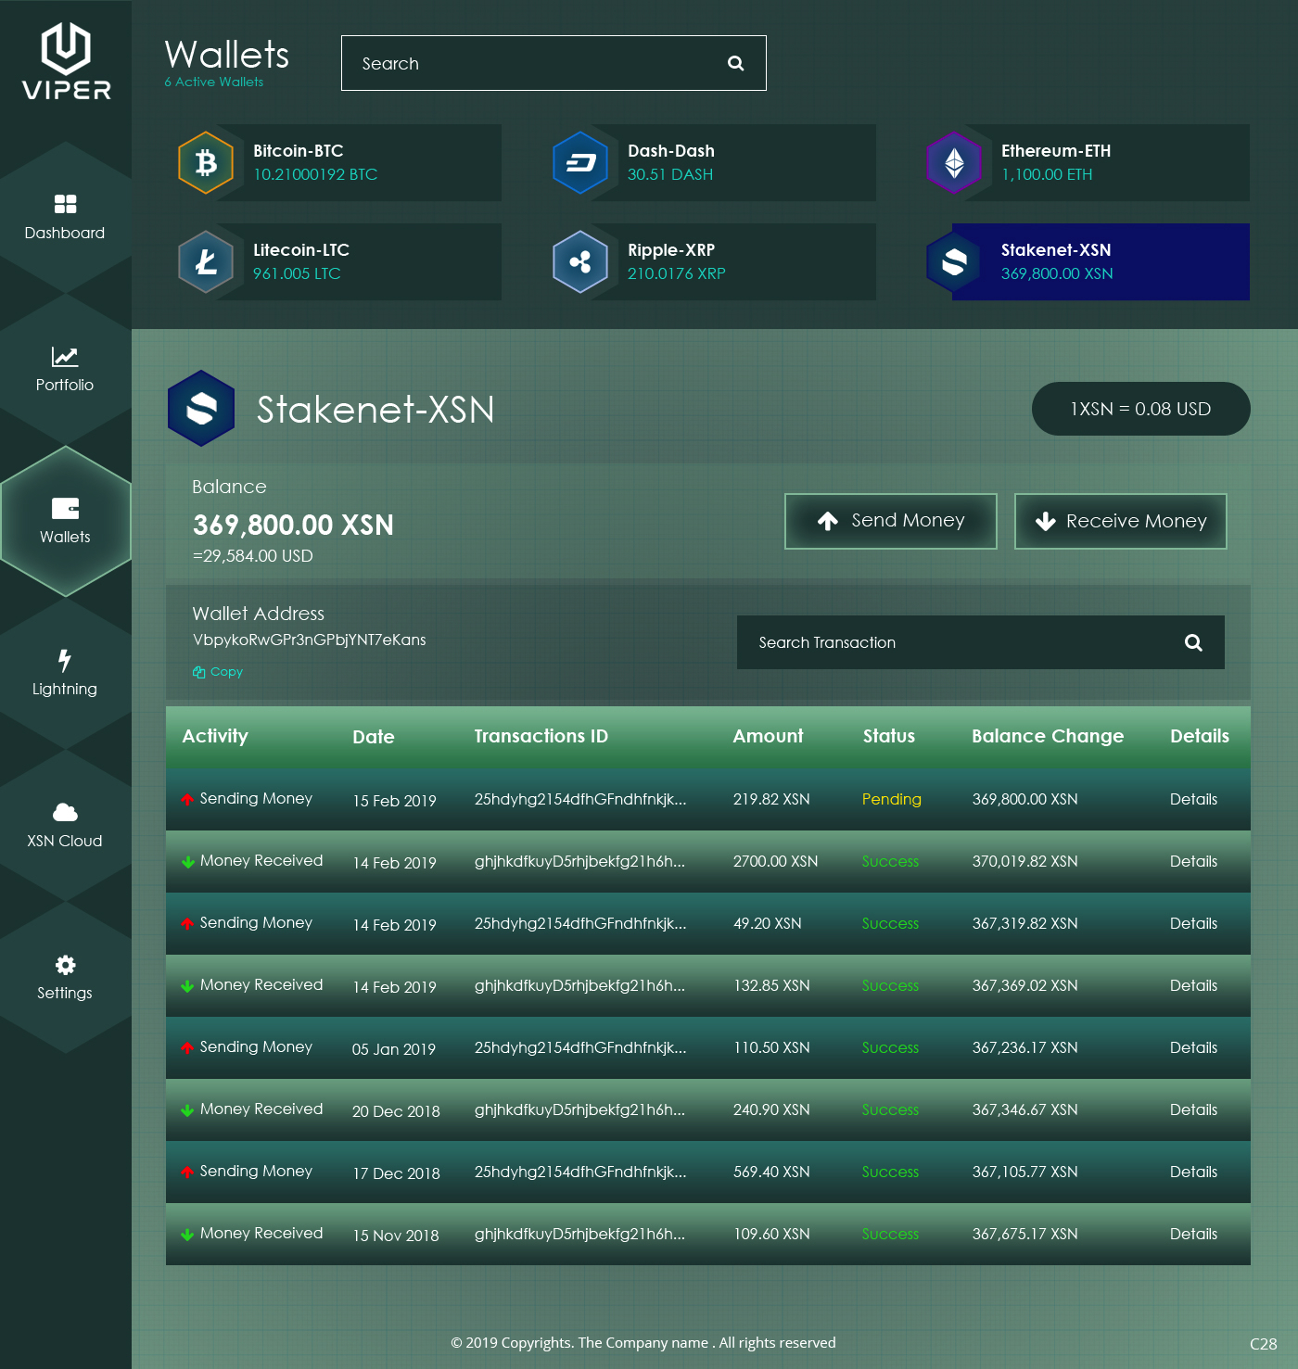Click the green arrow on 15 Nov 2018 row
The width and height of the screenshot is (1298, 1369).
click(x=187, y=1235)
